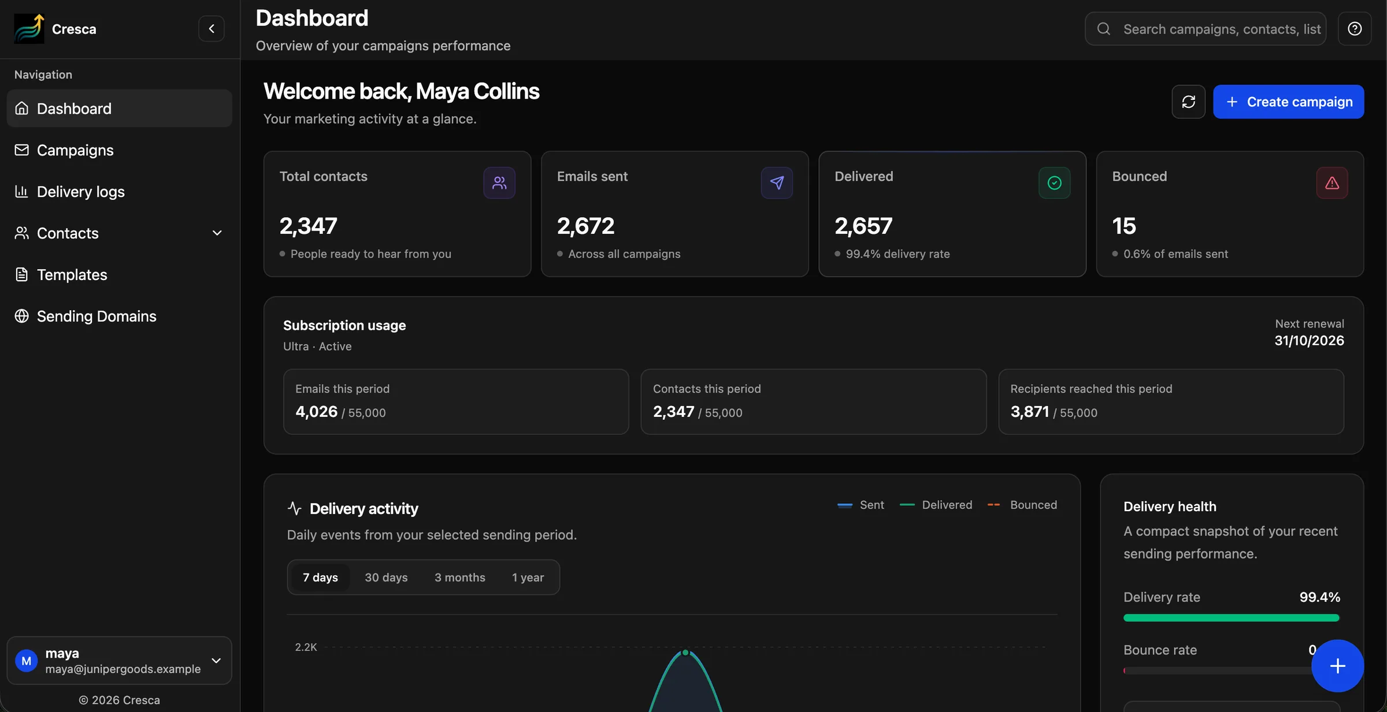
Task: Click the Sending Domains globe icon
Action: pos(21,316)
